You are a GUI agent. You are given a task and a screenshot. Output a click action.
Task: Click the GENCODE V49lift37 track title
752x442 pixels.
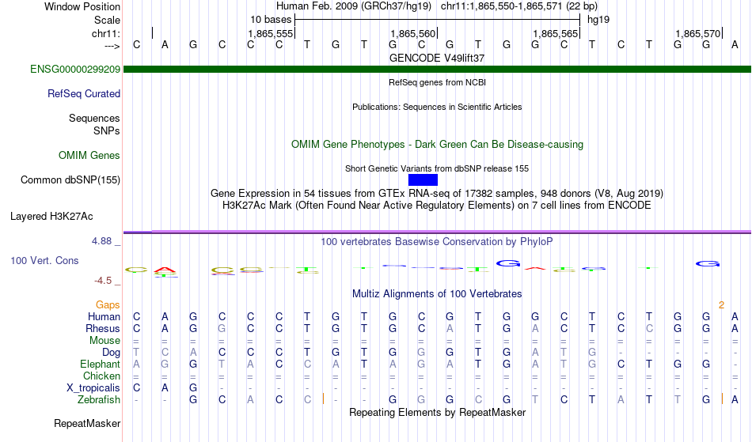(x=437, y=58)
